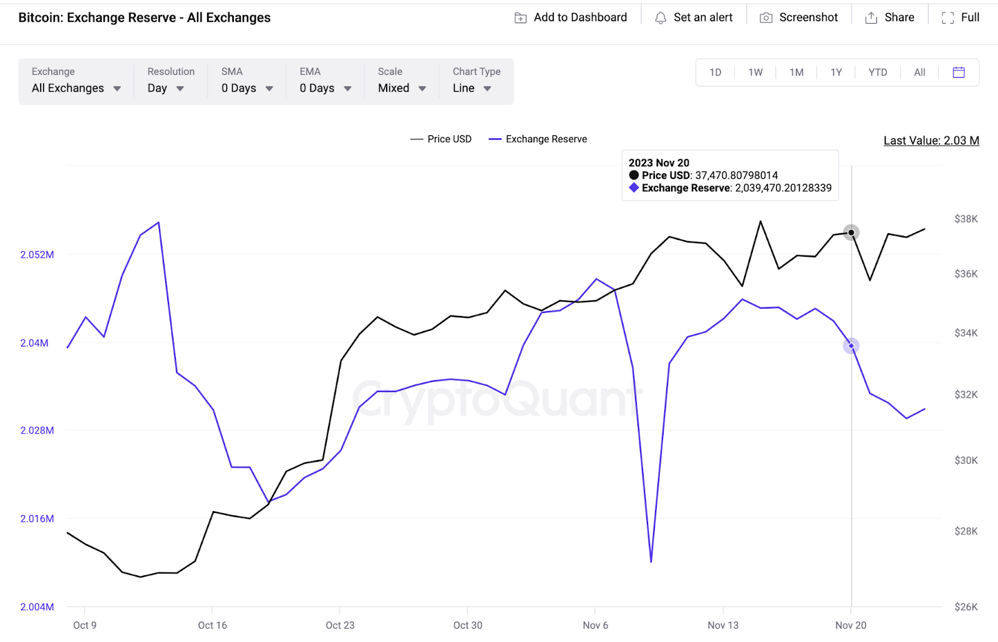Screen dimensions: 998x642
Task: Click the Share upload icon
Action: (871, 18)
